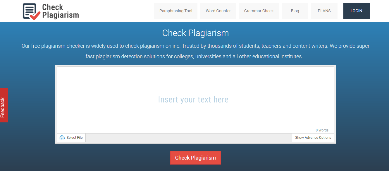The width and height of the screenshot is (389, 171).
Task: Click empty gray bar beside Select File
Action: click(x=187, y=138)
